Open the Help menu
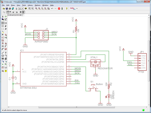Image resolution: width=151 pixels, height=113 pixels. point(52,5)
